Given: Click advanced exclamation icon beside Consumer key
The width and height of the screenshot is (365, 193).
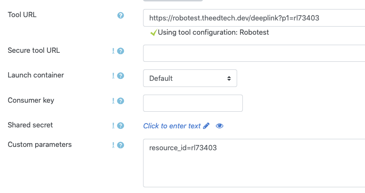Looking at the screenshot, I should tap(113, 101).
